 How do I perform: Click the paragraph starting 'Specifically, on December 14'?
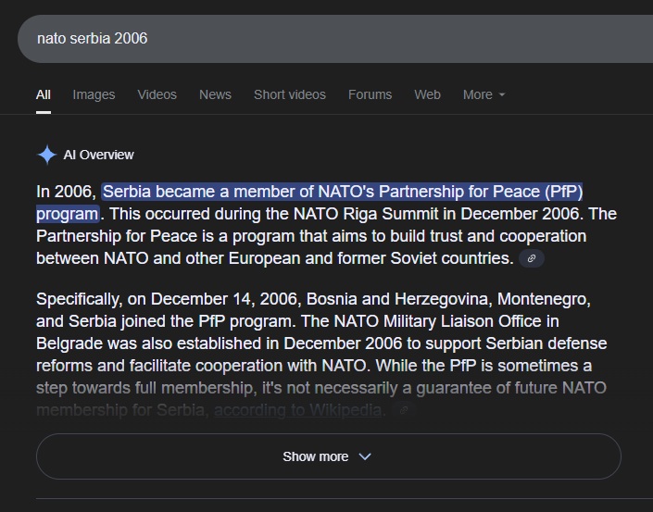(315, 344)
